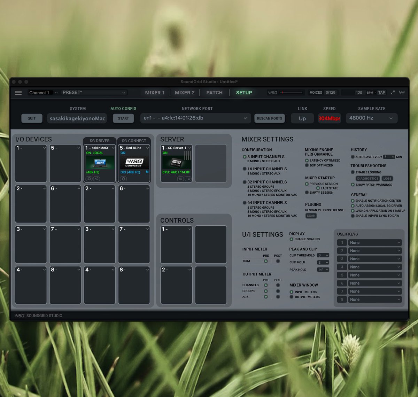Screen dimensions: 418x397
Task: Switch to Mixer 1 tab
Action: [x=155, y=93]
